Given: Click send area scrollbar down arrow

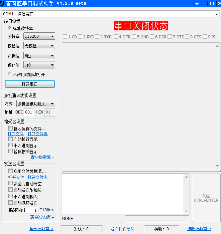Looking at the screenshot, I should pos(186,211).
